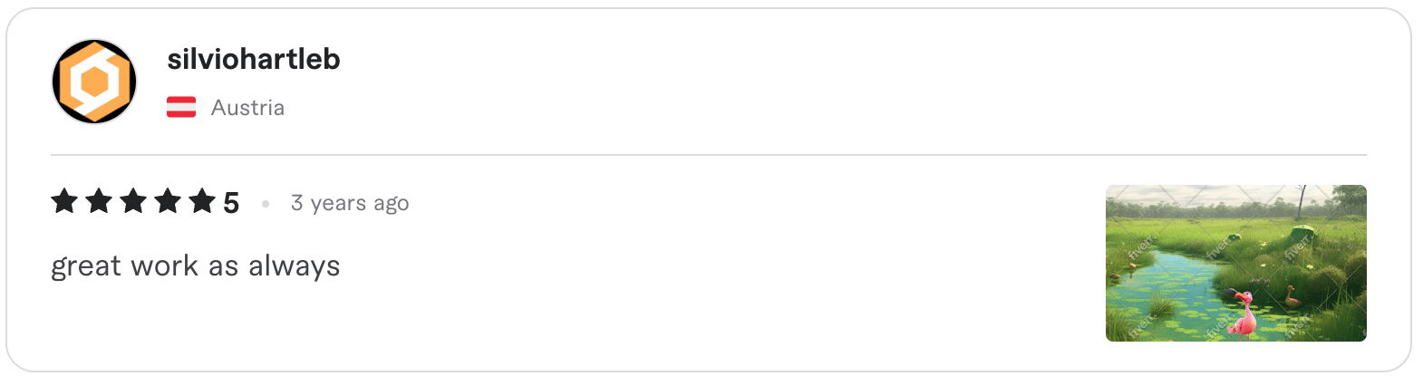
Task: Click the second rating star
Action: click(99, 201)
